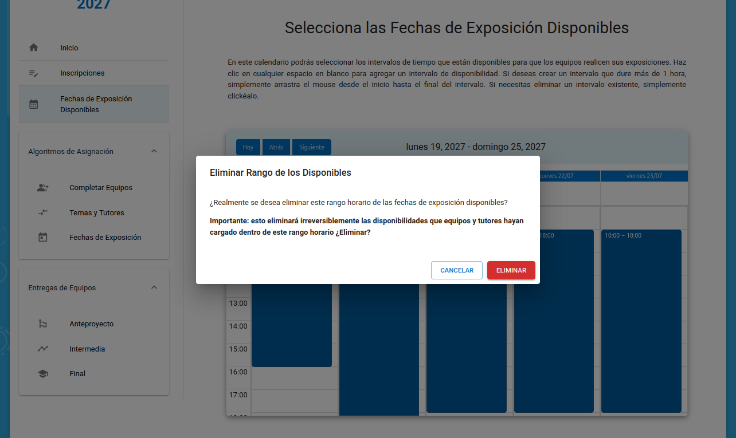The width and height of the screenshot is (736, 438).
Task: Click the home icon beside Inicio
Action: pos(34,48)
